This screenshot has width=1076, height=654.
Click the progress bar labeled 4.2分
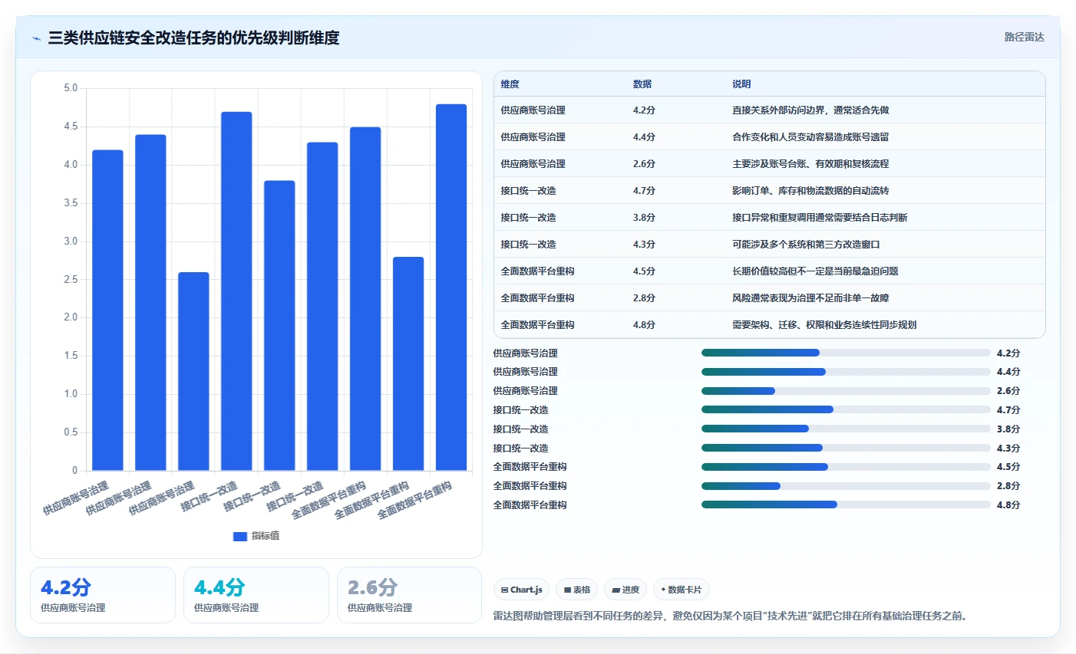(x=846, y=353)
